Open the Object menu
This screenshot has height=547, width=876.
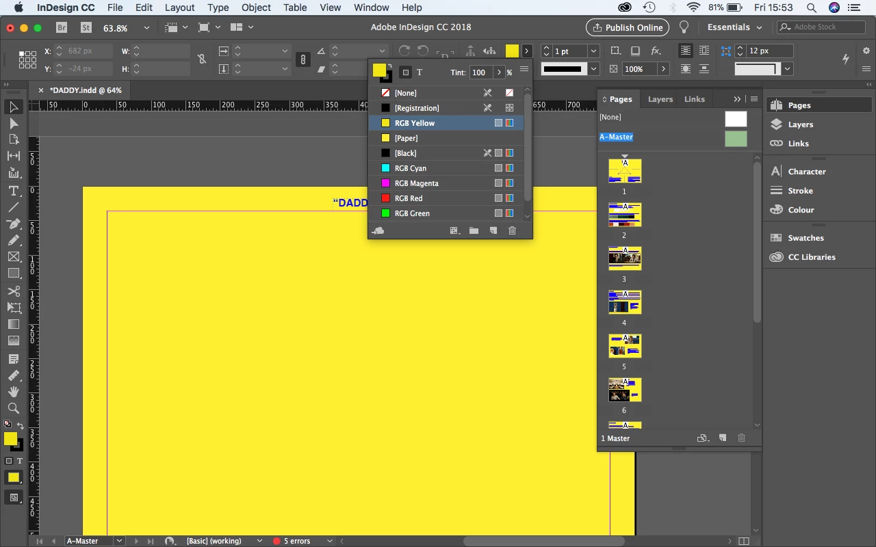tap(257, 8)
